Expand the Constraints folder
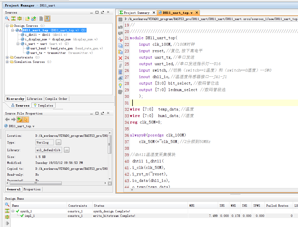Viewport: 298px width, 227px height. pyautogui.click(x=7, y=58)
